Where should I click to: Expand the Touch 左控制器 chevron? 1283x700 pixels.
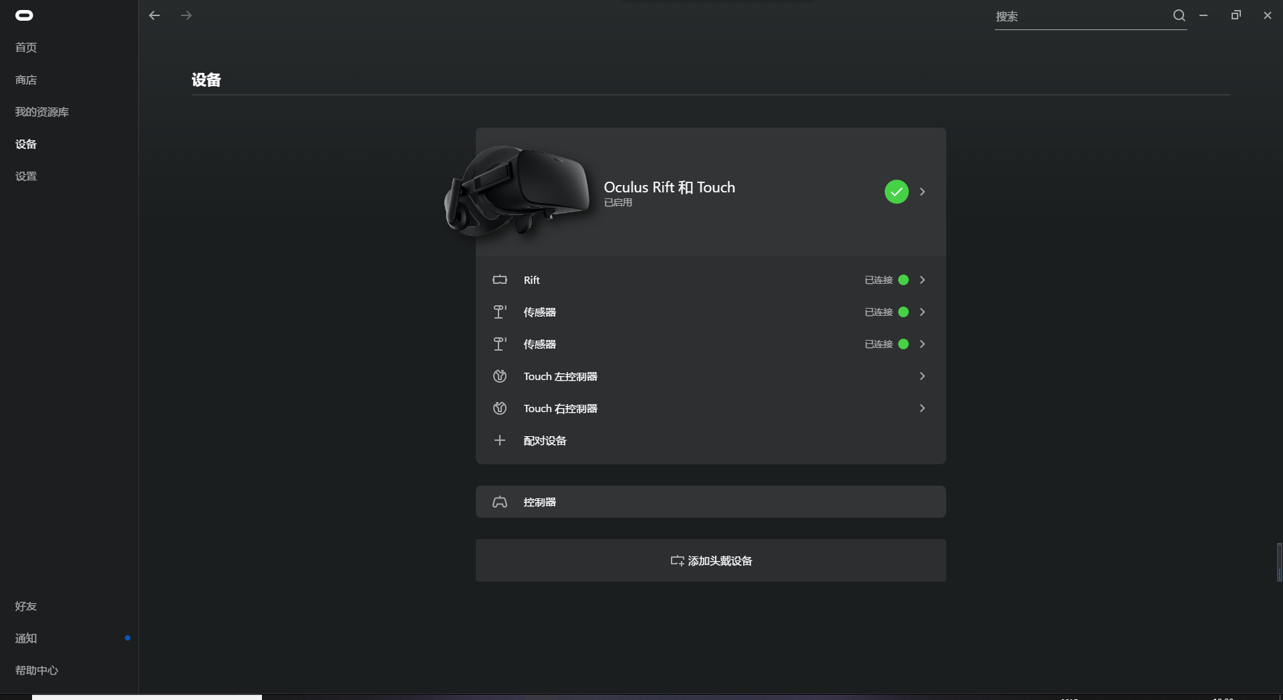tap(923, 376)
